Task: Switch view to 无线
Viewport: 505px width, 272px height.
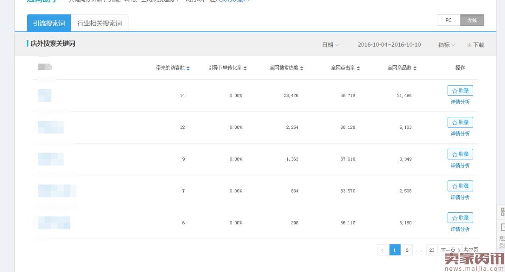Action: 472,20
